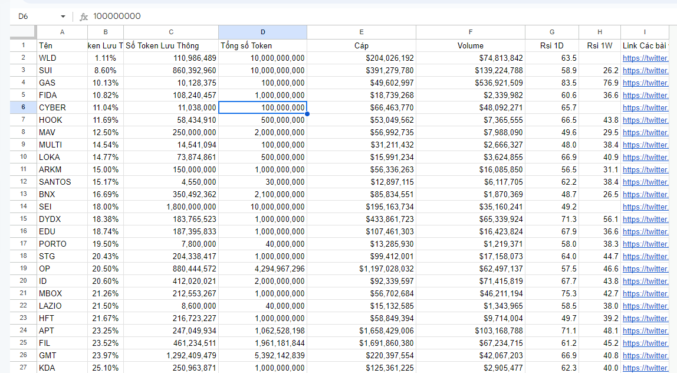Click the 'Volume' header cell

[471, 46]
